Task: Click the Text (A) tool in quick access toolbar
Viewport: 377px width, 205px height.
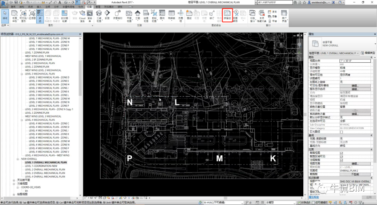Action: [x=60, y=2]
